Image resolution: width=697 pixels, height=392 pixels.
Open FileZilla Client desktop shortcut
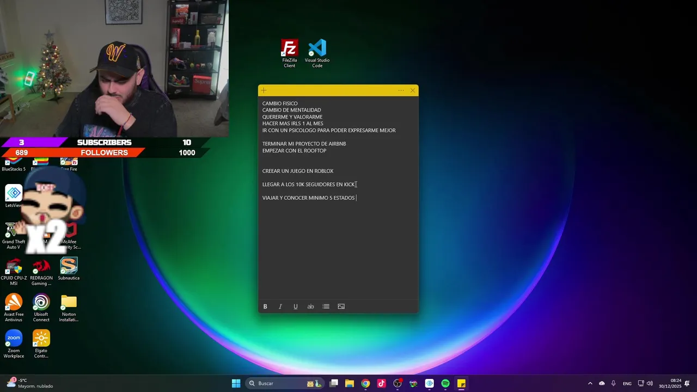(289, 53)
